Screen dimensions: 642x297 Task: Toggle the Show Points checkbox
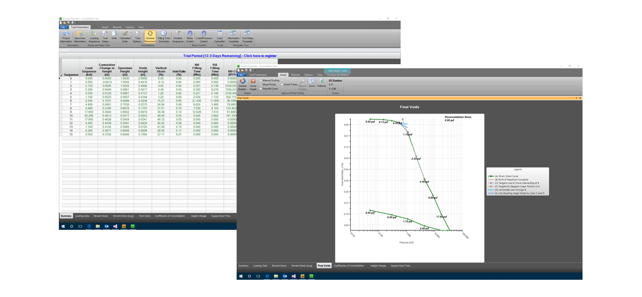coord(261,85)
